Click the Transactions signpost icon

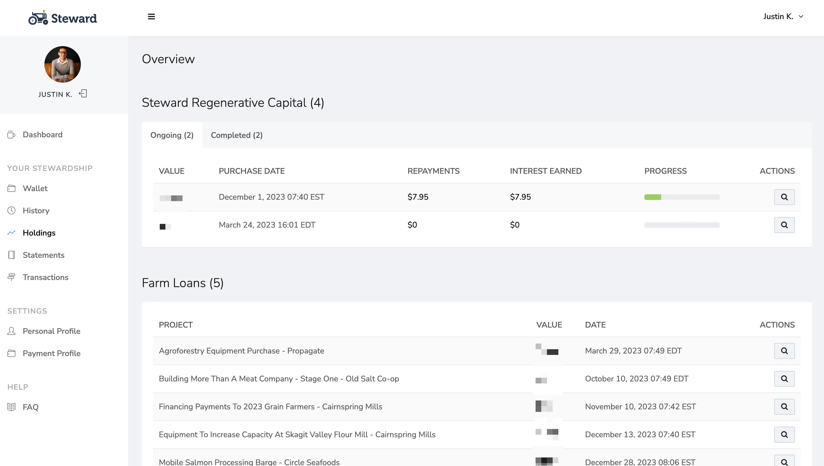[11, 277]
